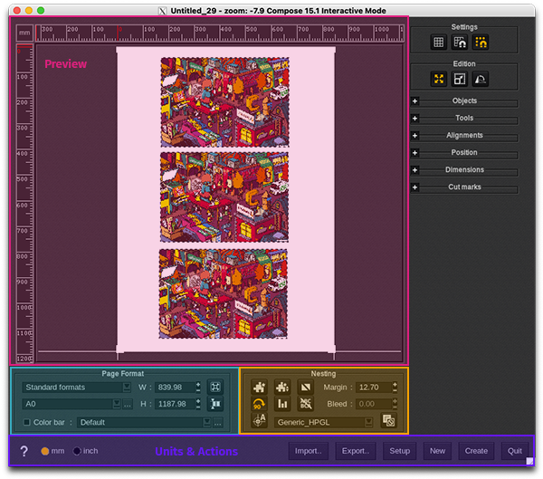
Task: Open help with the question mark icon
Action: coord(24,451)
